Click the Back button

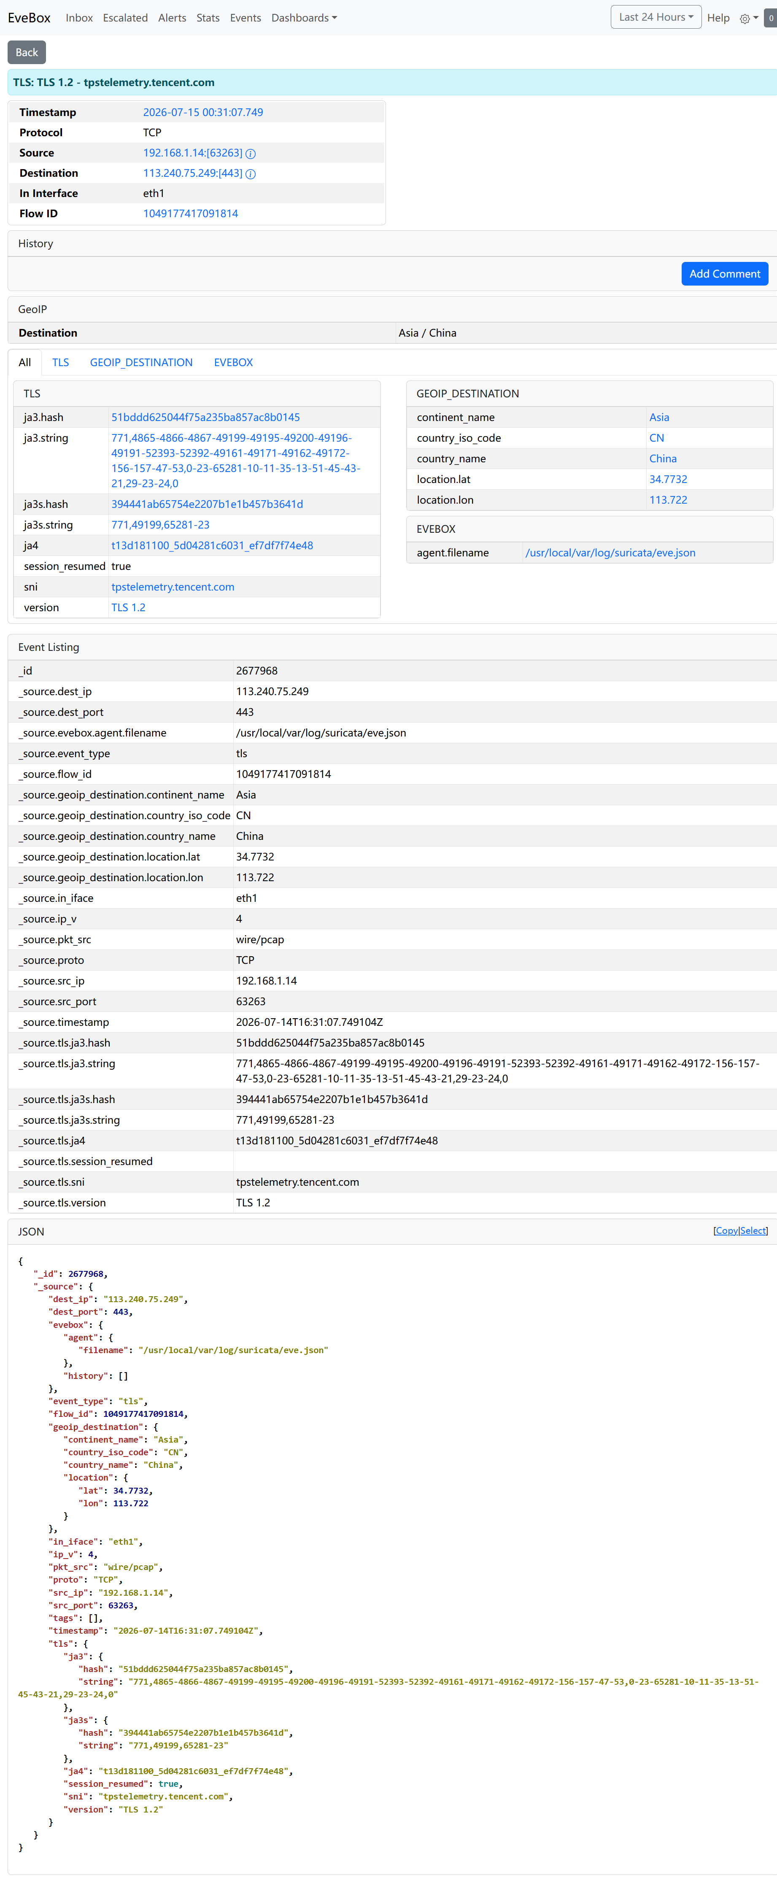coord(27,53)
